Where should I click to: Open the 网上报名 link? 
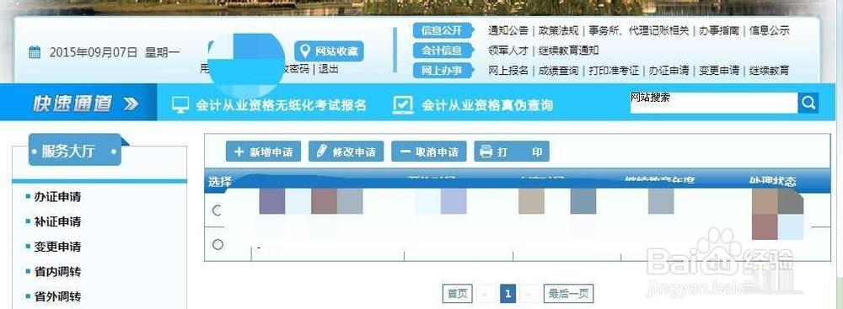[x=508, y=71]
